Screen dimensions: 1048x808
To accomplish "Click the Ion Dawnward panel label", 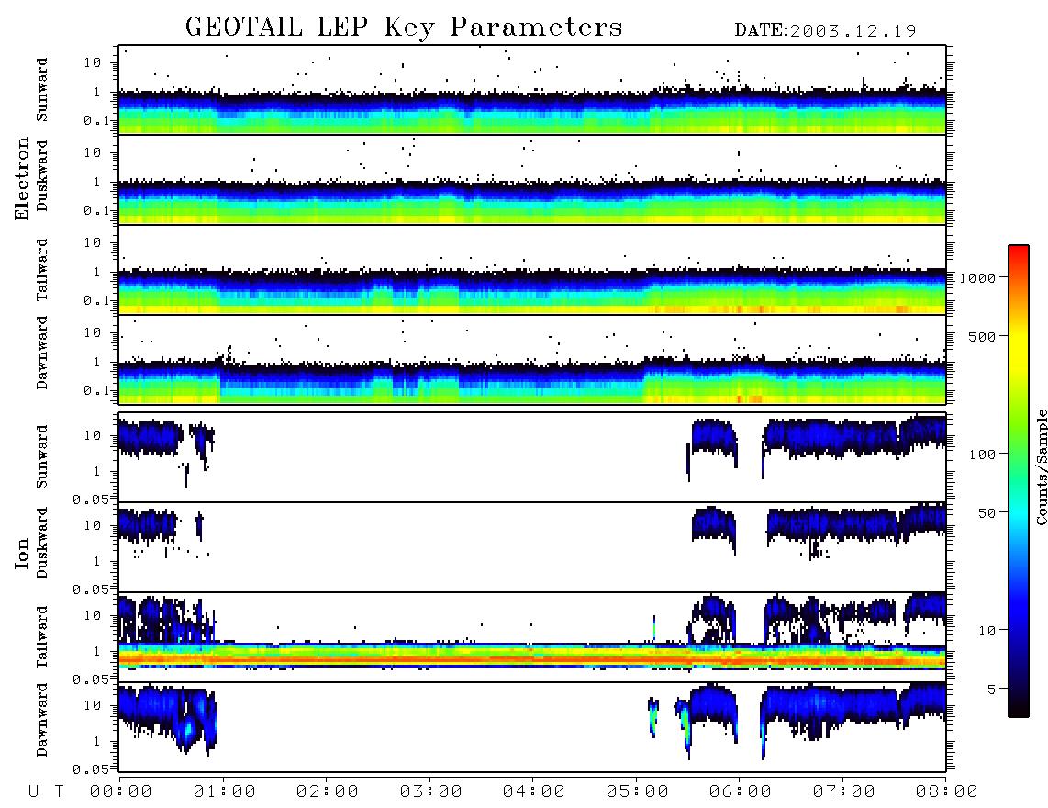I will point(42,720).
